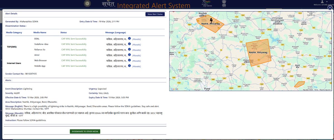Click the Welcome satishkk username text
The height and width of the screenshot is (140, 334).
coord(324,5)
